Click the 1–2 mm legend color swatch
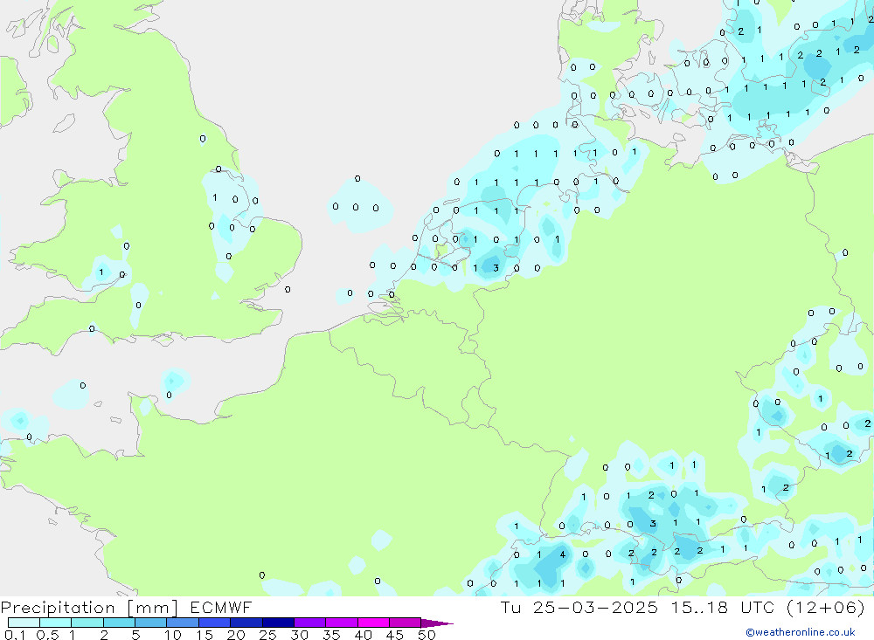This screenshot has height=640, width=874. (87, 623)
